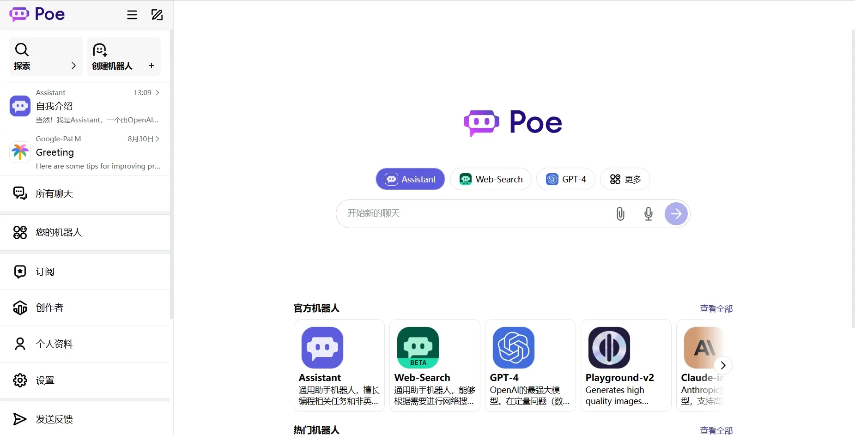Click the microphone voice input icon
Viewport: 855px width, 435px height.
[649, 214]
